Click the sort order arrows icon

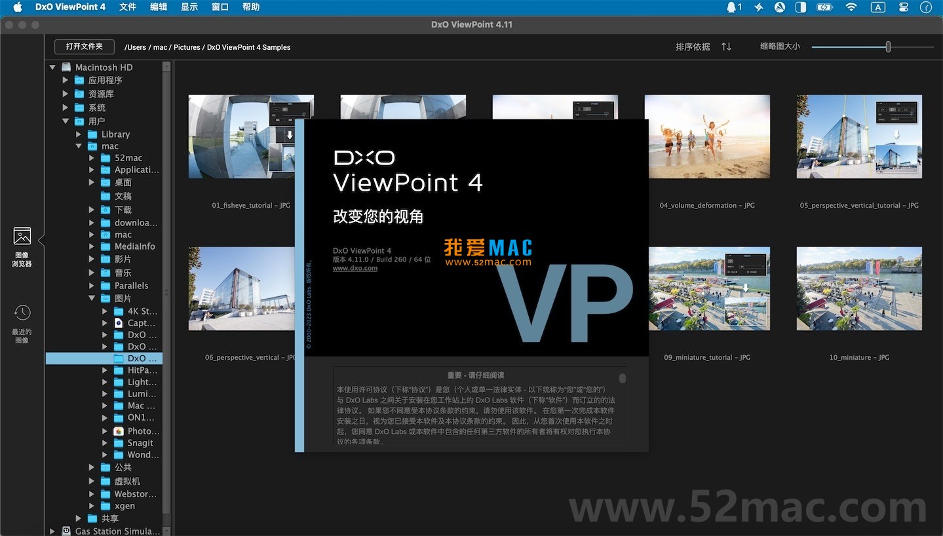pos(726,47)
